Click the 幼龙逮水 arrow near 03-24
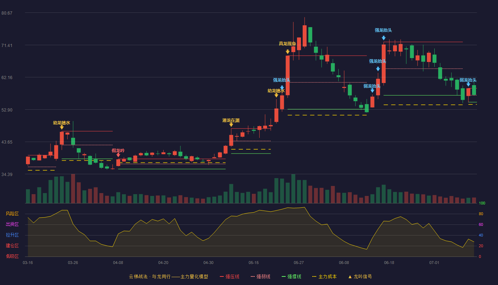The image size is (498, 285). click(x=62, y=127)
